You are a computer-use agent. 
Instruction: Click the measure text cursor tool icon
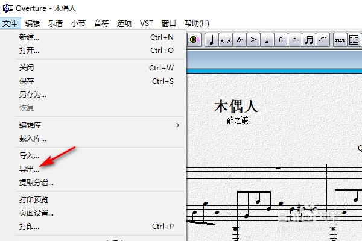(354, 40)
